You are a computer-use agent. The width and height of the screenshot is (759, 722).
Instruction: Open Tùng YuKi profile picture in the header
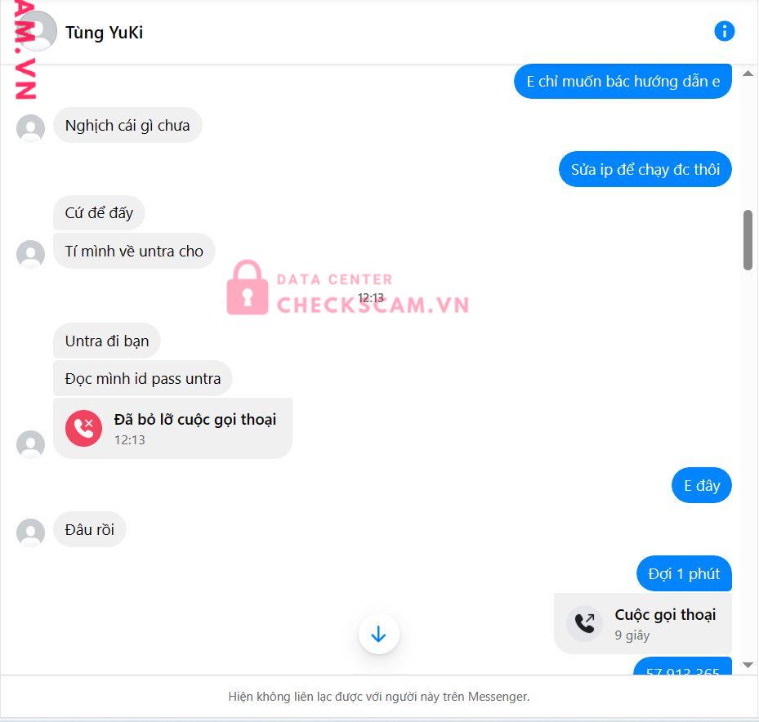coord(37,32)
